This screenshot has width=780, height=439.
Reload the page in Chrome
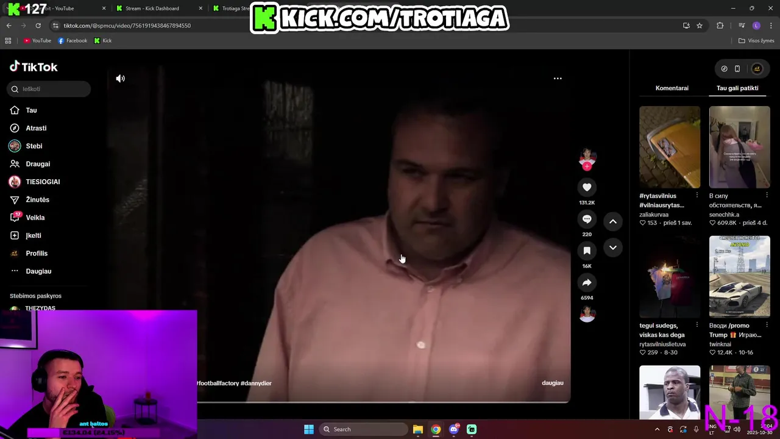point(38,26)
